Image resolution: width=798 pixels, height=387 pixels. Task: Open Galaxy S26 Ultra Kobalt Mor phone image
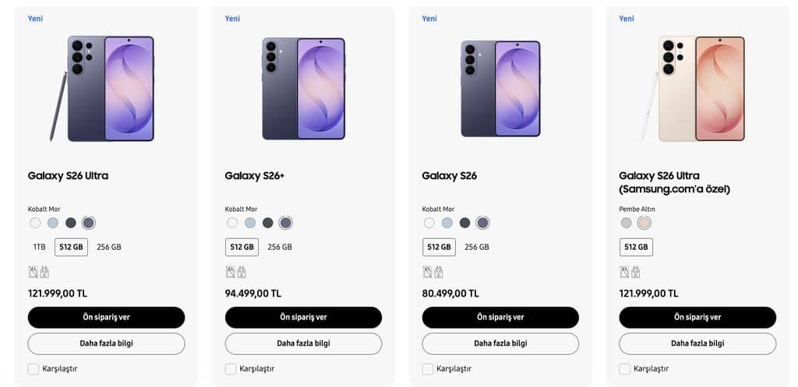point(102,89)
